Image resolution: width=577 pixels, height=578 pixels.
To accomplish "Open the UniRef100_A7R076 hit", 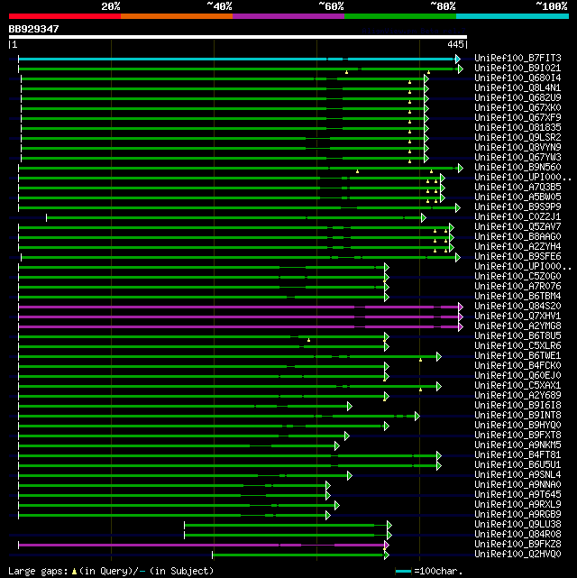I will click(517, 287).
